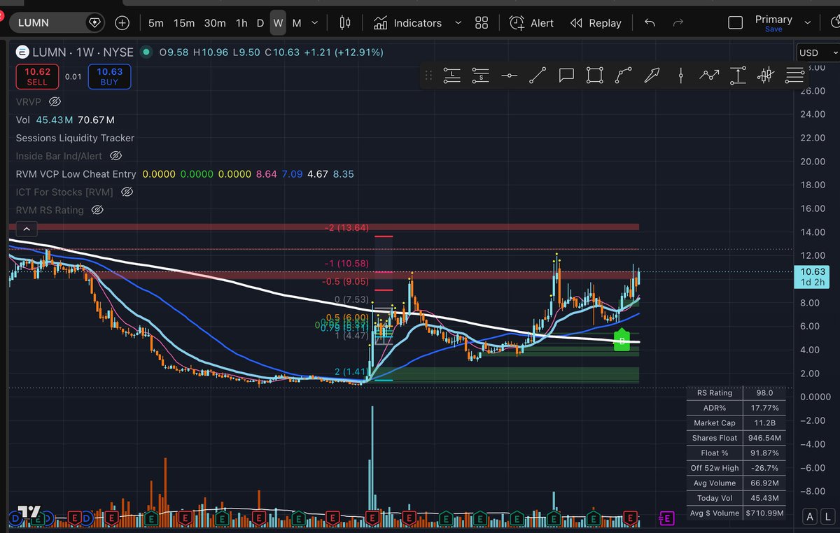Click the RS Rating 98.0 value
Screen dimensions: 840x533
pos(765,393)
